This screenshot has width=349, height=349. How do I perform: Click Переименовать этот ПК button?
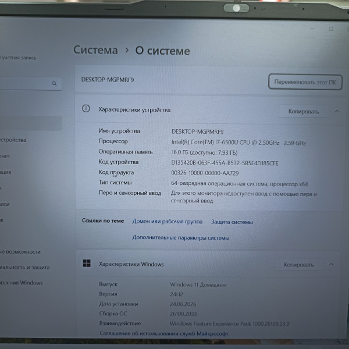(305, 82)
